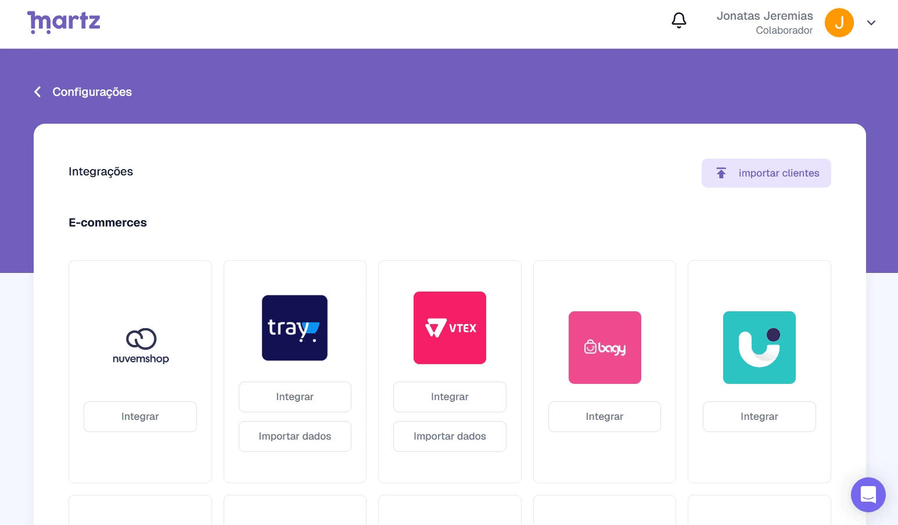Click Integrar under Tray
The height and width of the screenshot is (525, 898).
pyautogui.click(x=295, y=397)
